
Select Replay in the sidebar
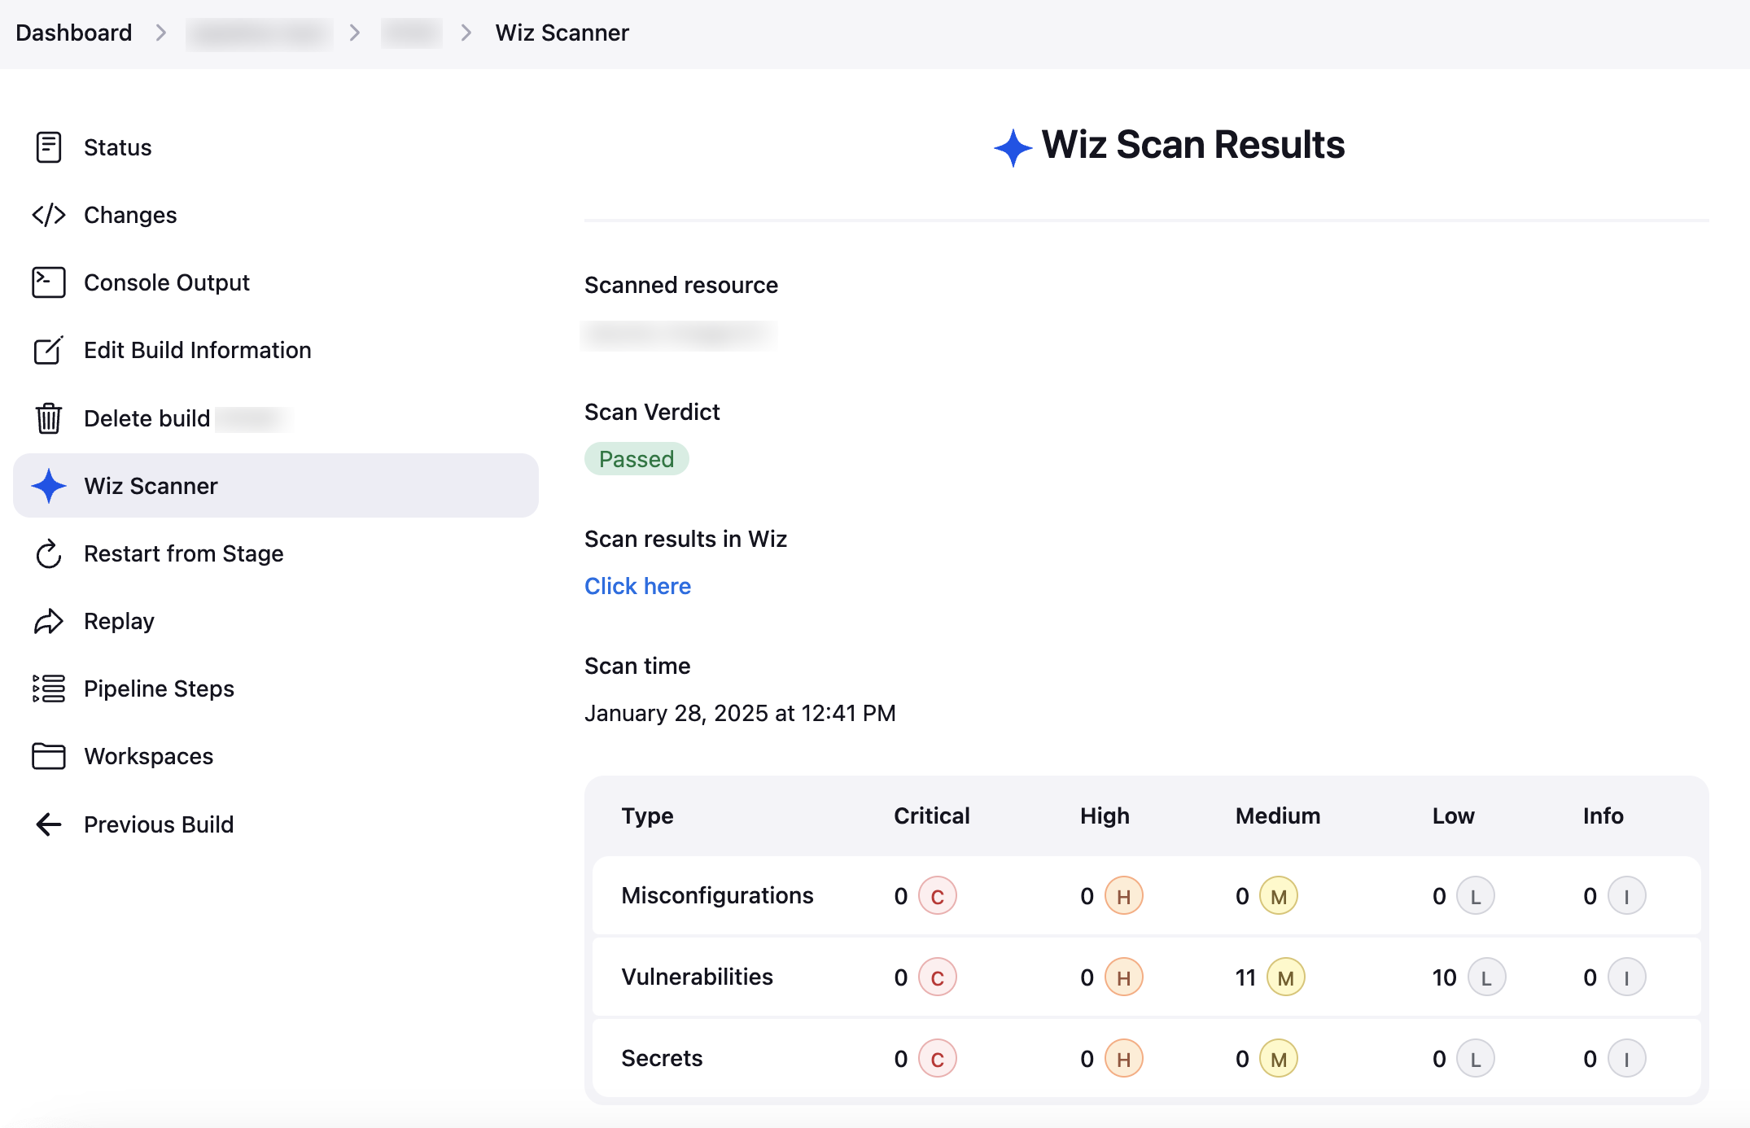pyautogui.click(x=276, y=621)
